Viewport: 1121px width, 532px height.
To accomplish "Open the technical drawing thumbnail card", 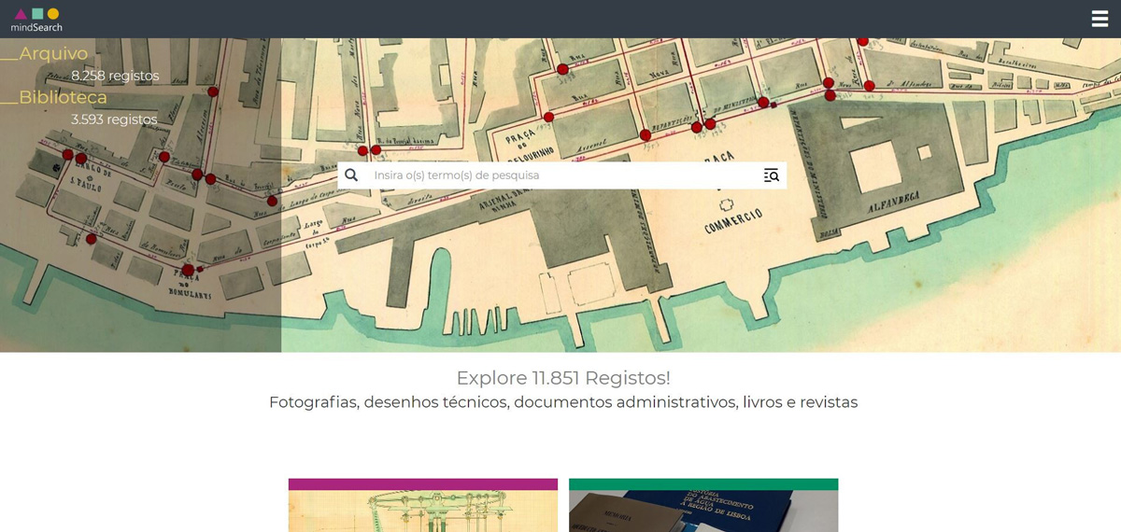I will (x=423, y=505).
